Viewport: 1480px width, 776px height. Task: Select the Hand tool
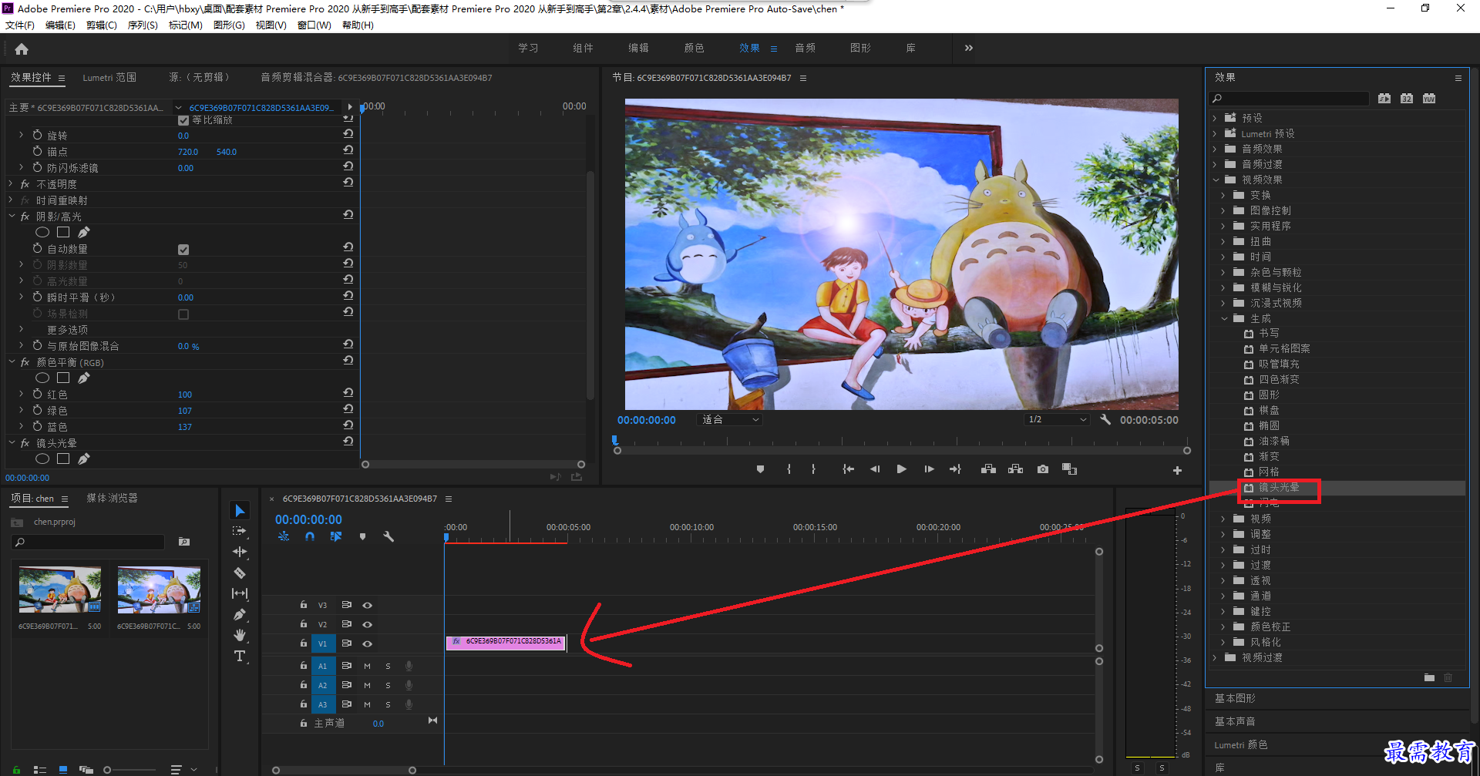(240, 635)
